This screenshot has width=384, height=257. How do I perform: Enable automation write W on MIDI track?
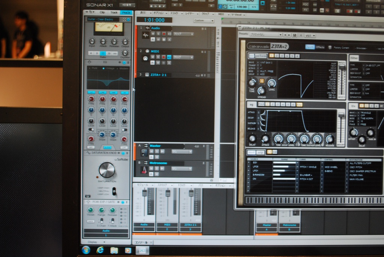click(158, 63)
